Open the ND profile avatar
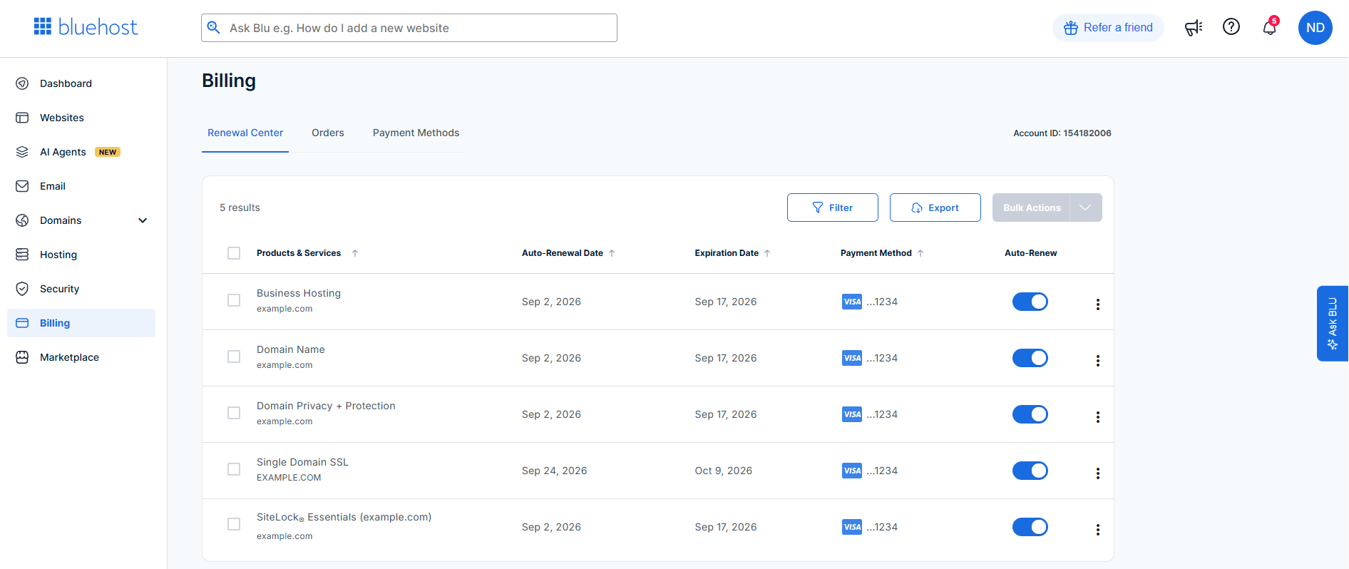 (x=1315, y=28)
